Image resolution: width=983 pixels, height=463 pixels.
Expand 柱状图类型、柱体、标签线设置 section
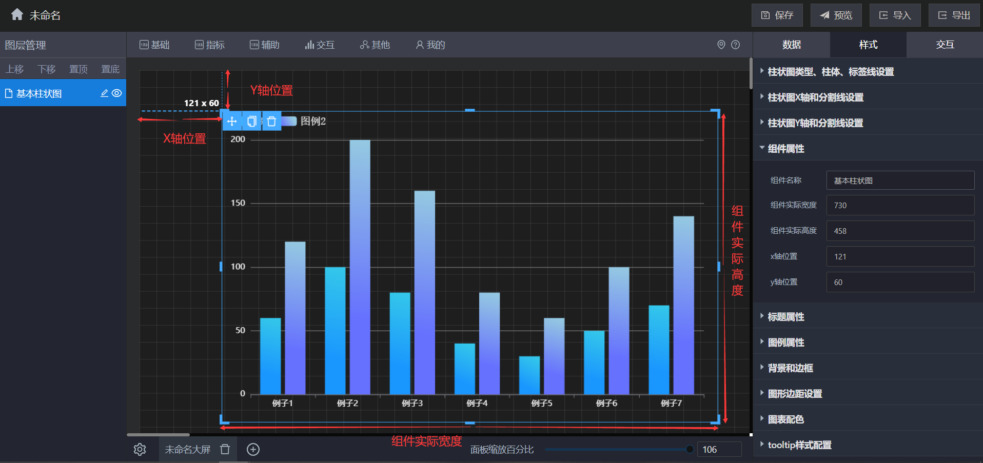click(x=868, y=71)
